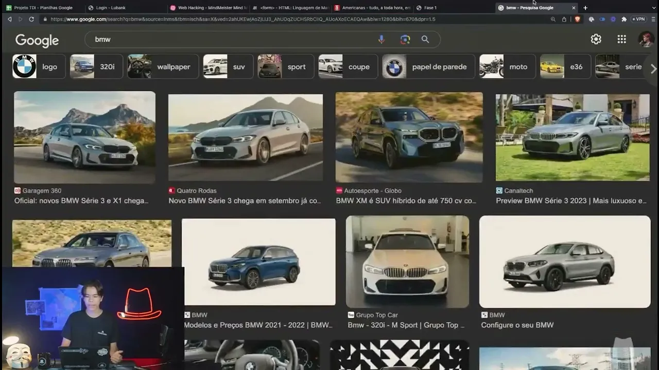Viewport: 659px width, 370px height.
Task: Start voice search with microphone icon
Action: tap(381, 40)
